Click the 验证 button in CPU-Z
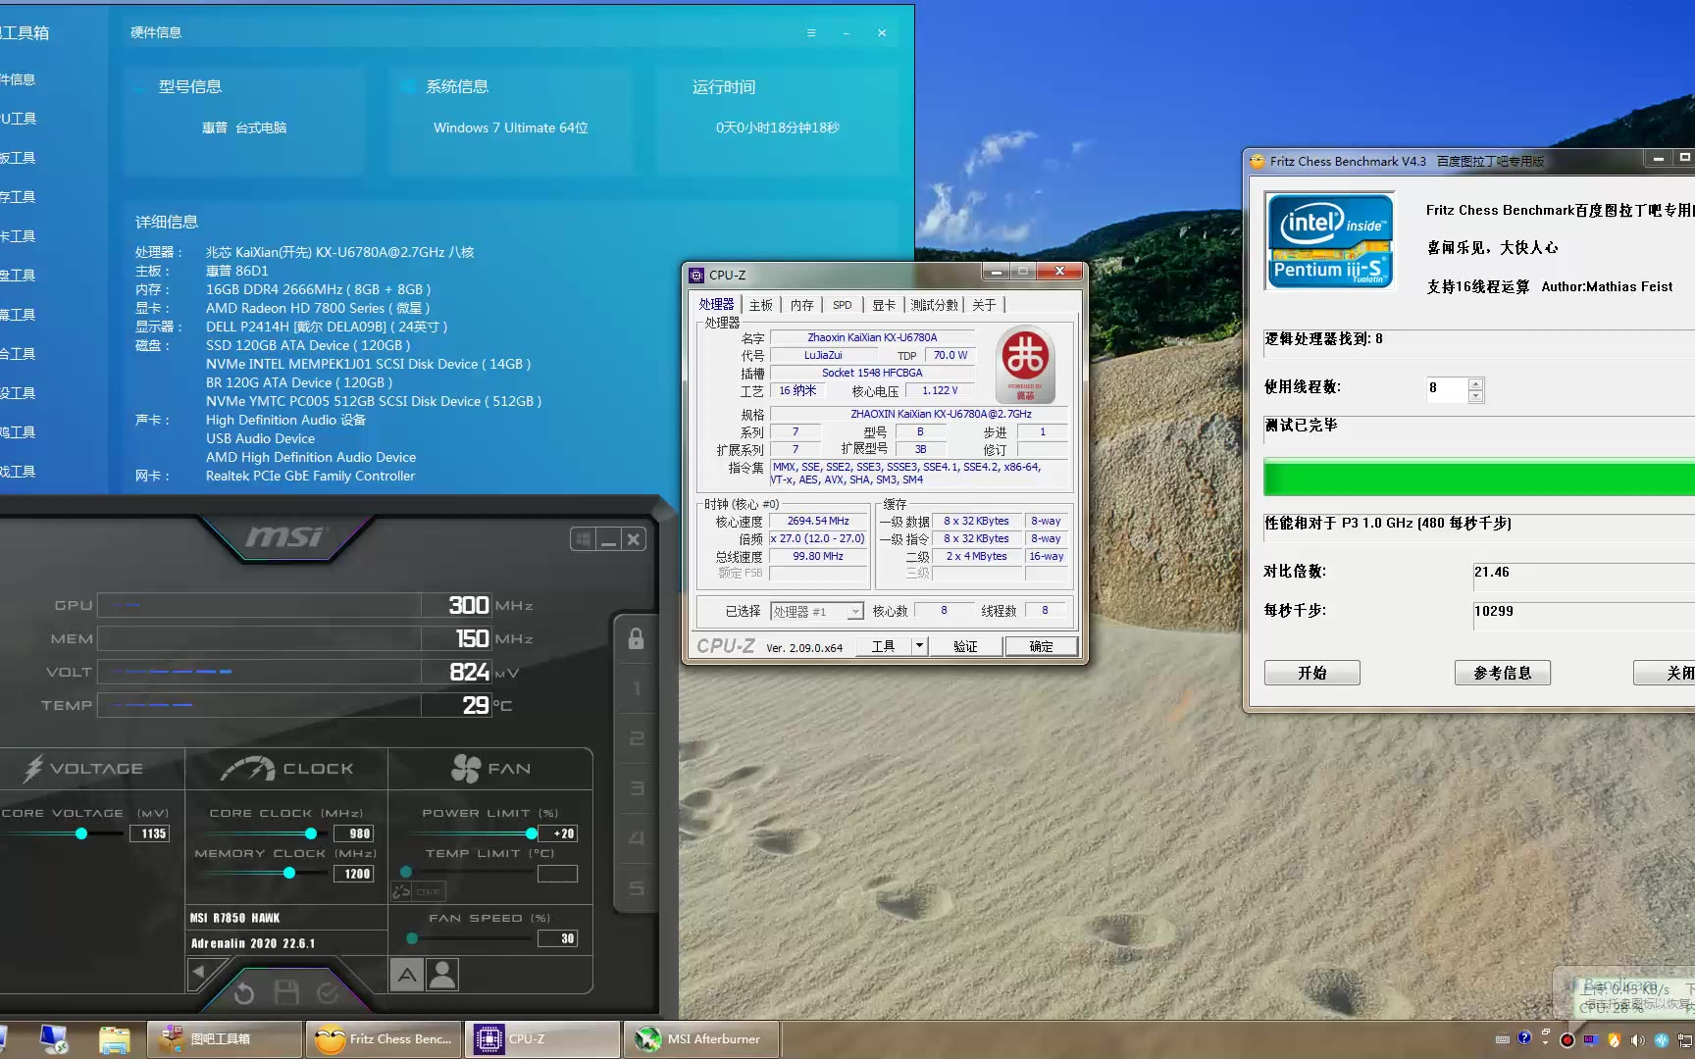Image resolution: width=1695 pixels, height=1059 pixels. (x=965, y=646)
